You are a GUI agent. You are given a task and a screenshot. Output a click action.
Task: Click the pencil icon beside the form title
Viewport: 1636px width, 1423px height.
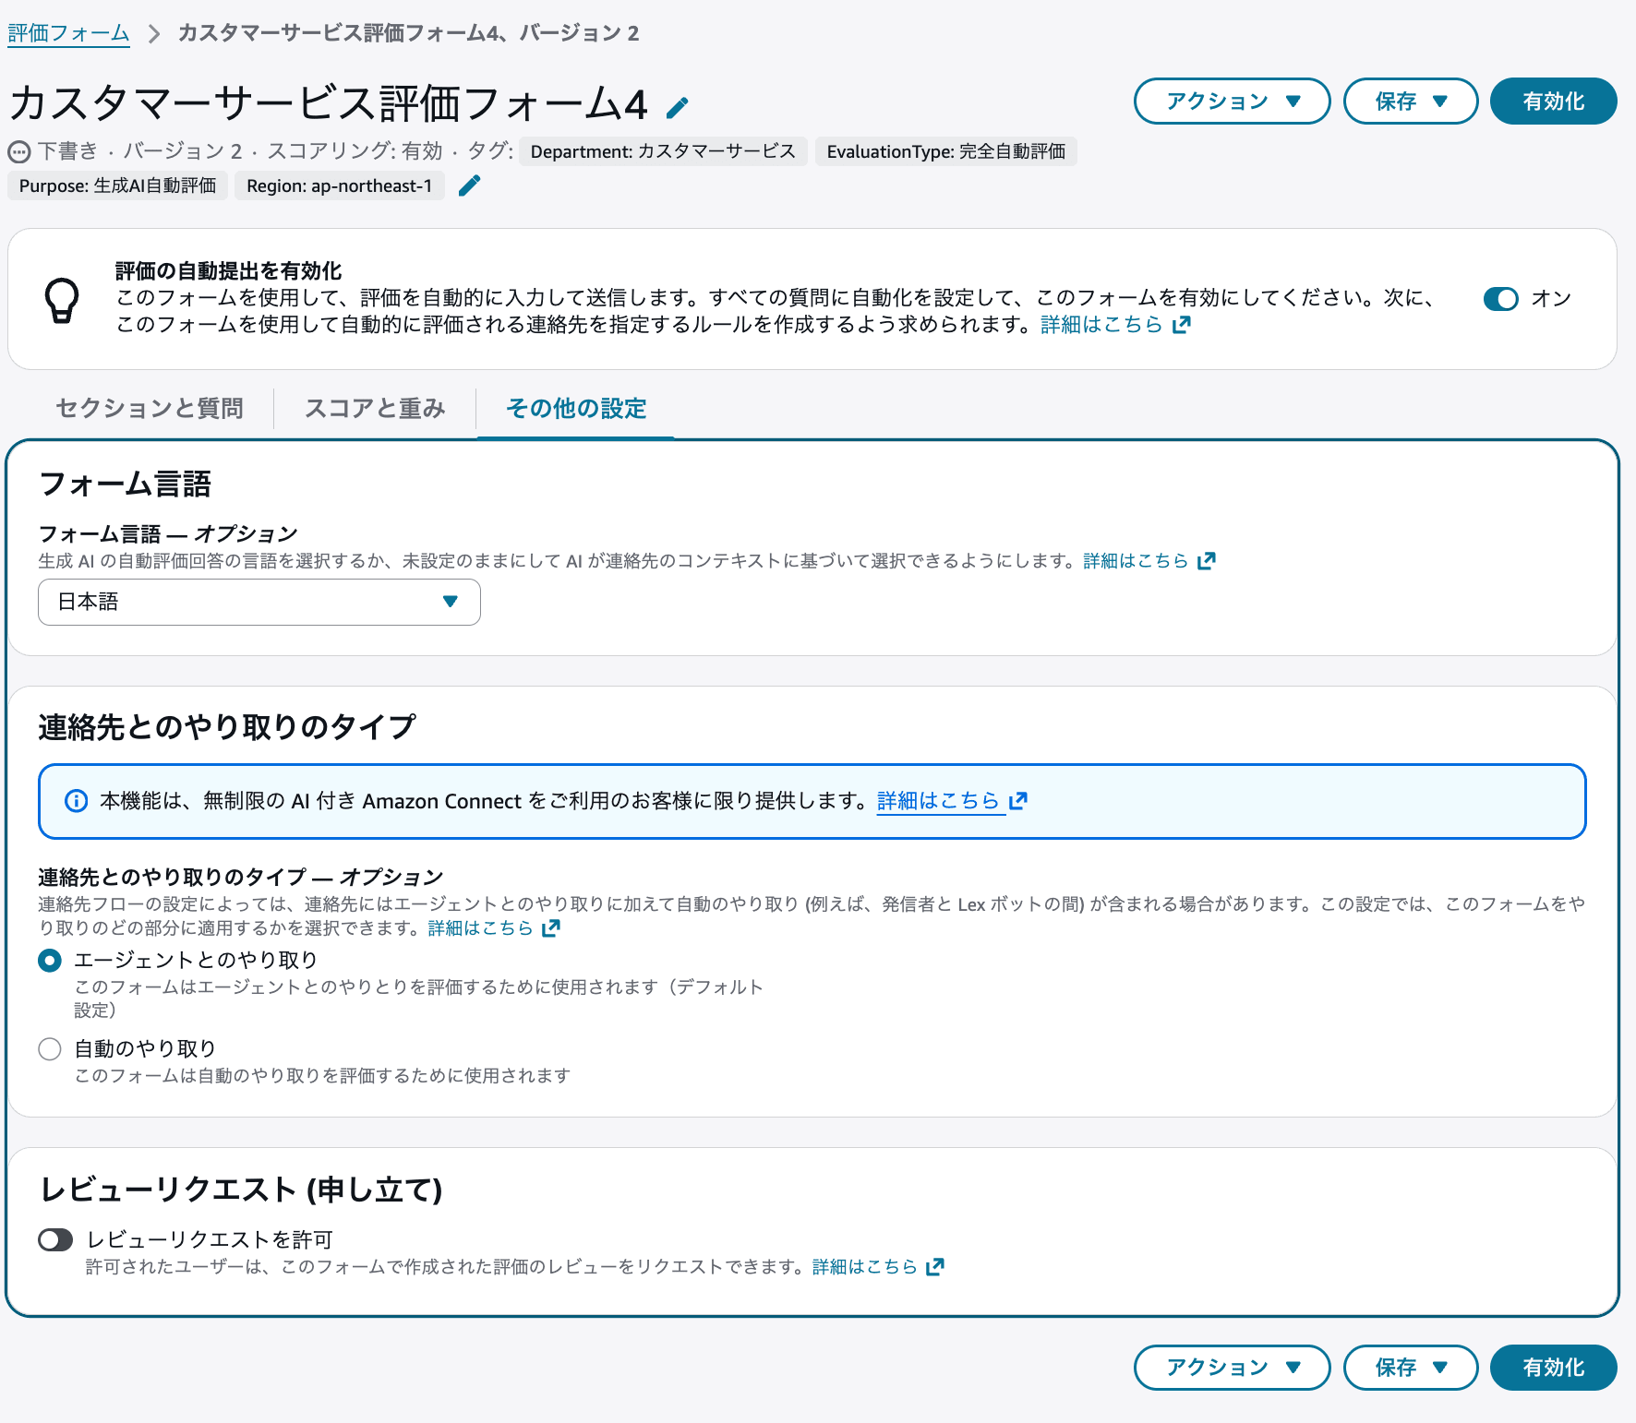pos(679,106)
